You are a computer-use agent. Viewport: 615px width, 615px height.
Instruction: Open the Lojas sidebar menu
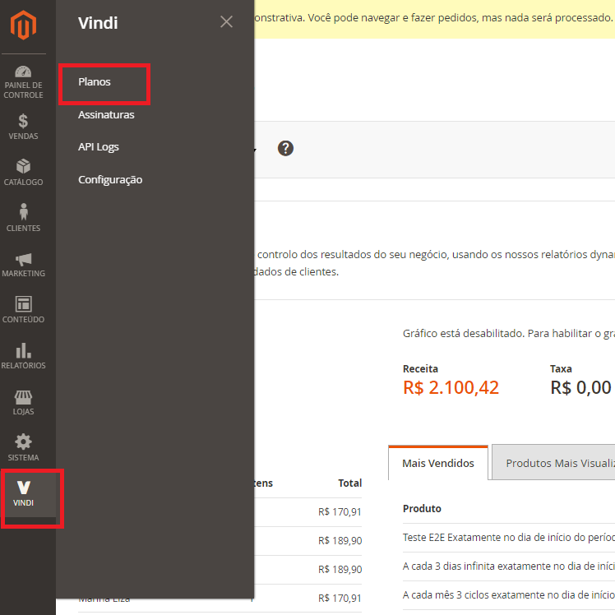tap(23, 402)
